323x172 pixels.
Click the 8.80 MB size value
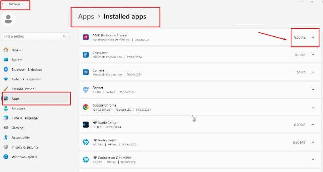coord(299,143)
